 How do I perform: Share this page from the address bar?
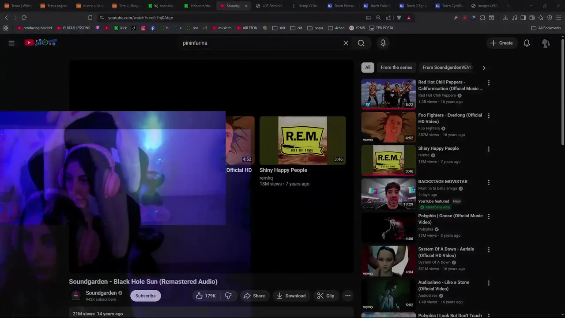(x=388, y=18)
